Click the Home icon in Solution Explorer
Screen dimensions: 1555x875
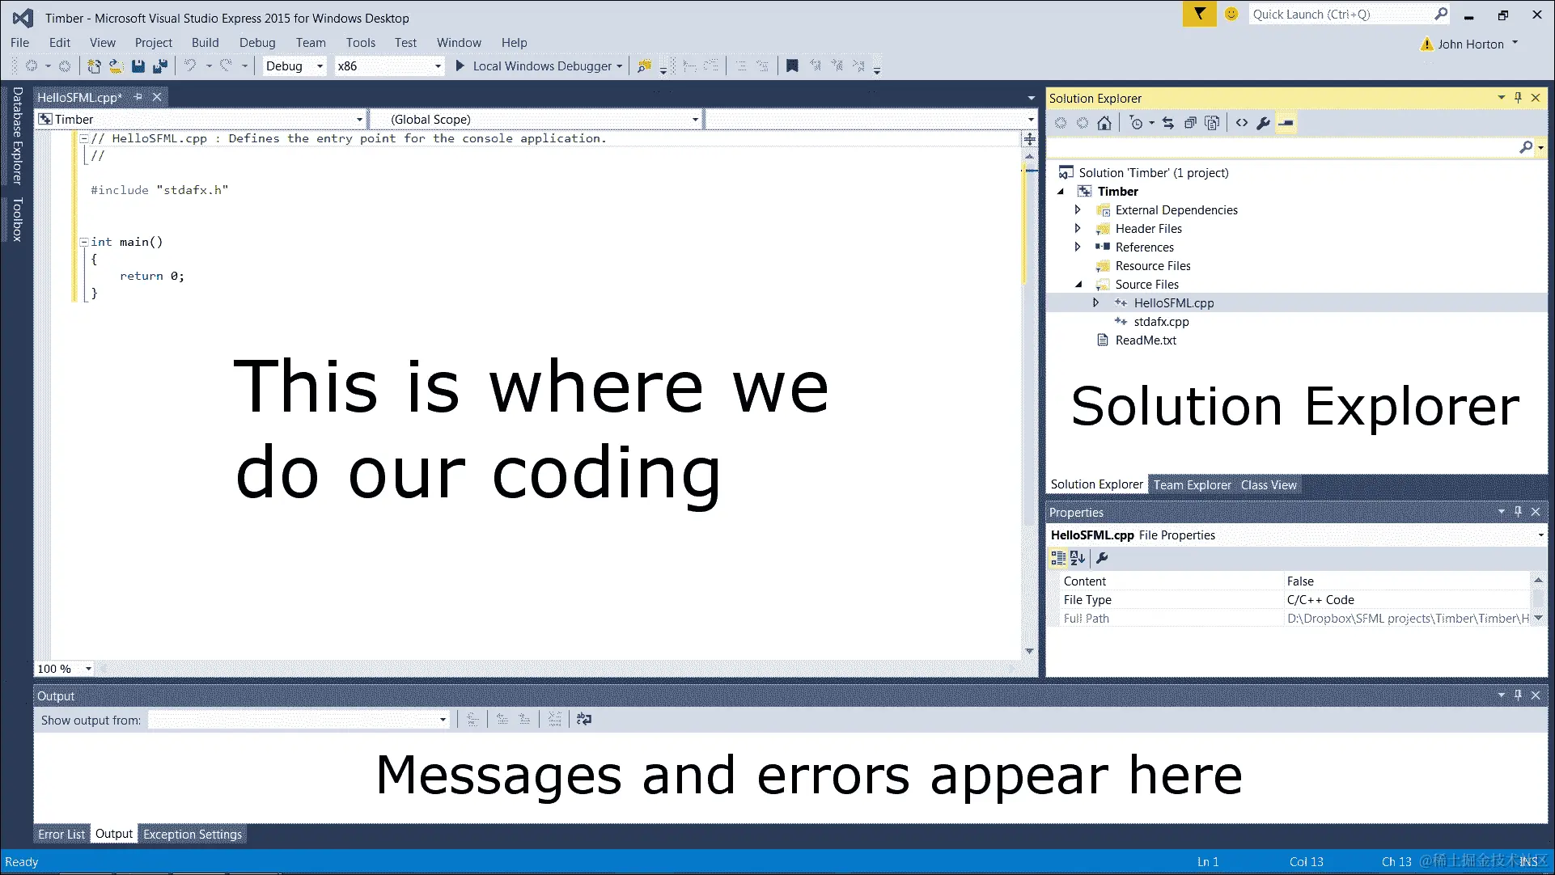(x=1104, y=123)
